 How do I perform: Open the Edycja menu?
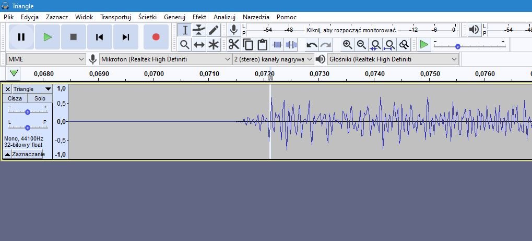[x=30, y=17]
